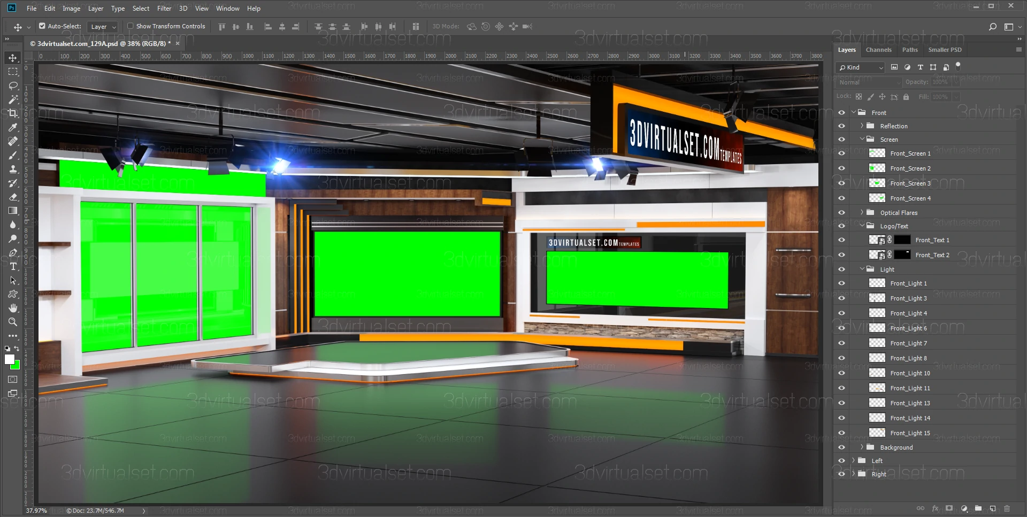Expand the Reflection group
Screen dimensions: 1027x517
pos(862,126)
